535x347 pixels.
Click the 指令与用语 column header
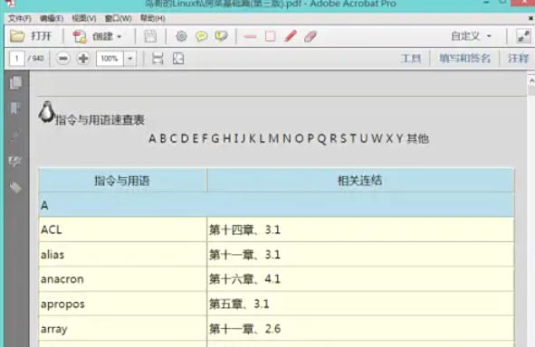(x=122, y=181)
